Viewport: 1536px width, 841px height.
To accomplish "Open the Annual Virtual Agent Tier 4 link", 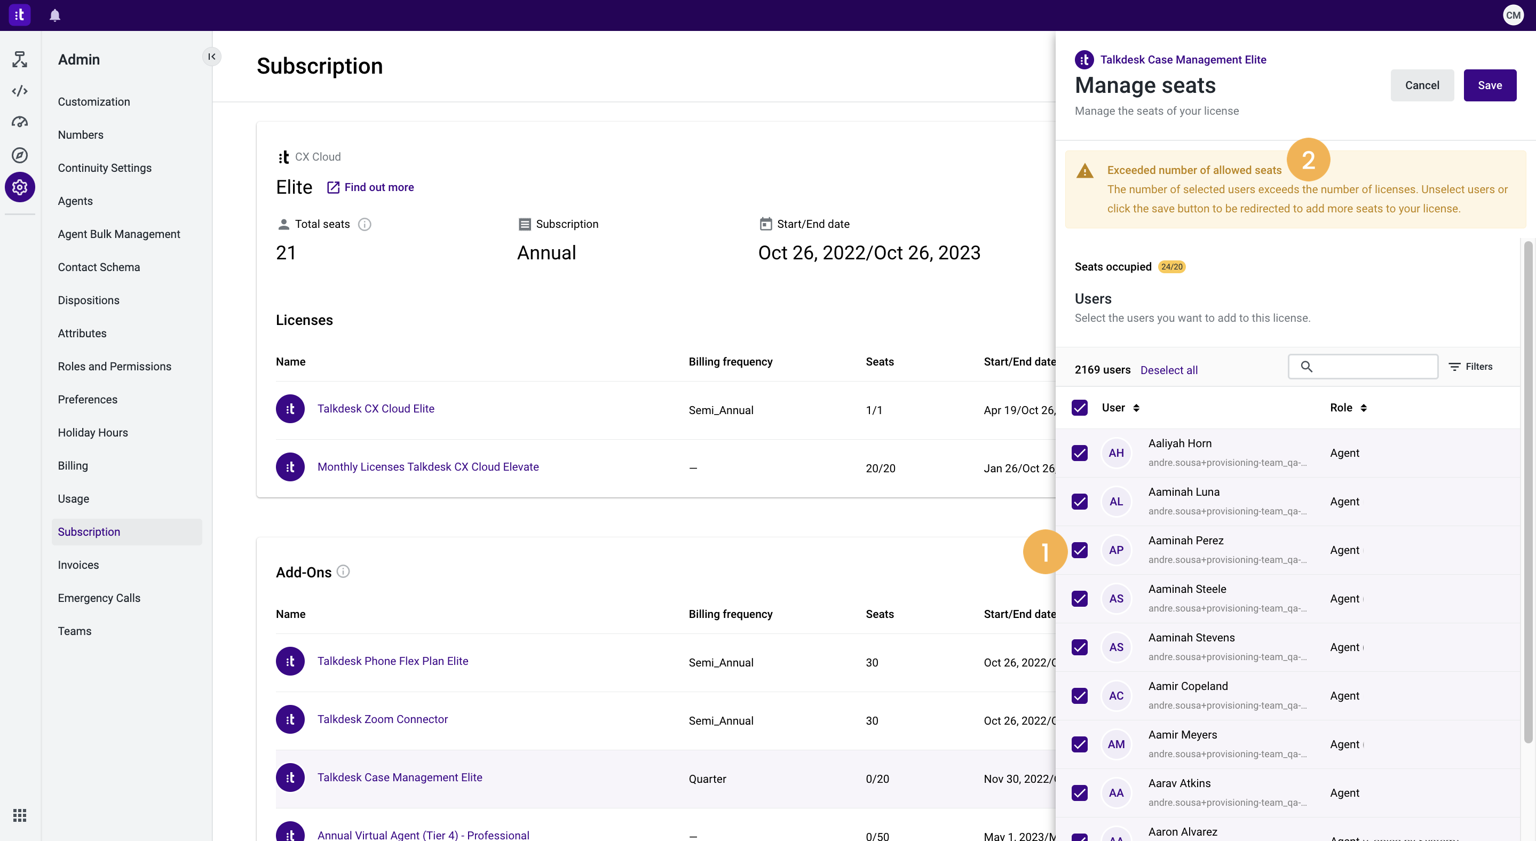I will coord(423,835).
